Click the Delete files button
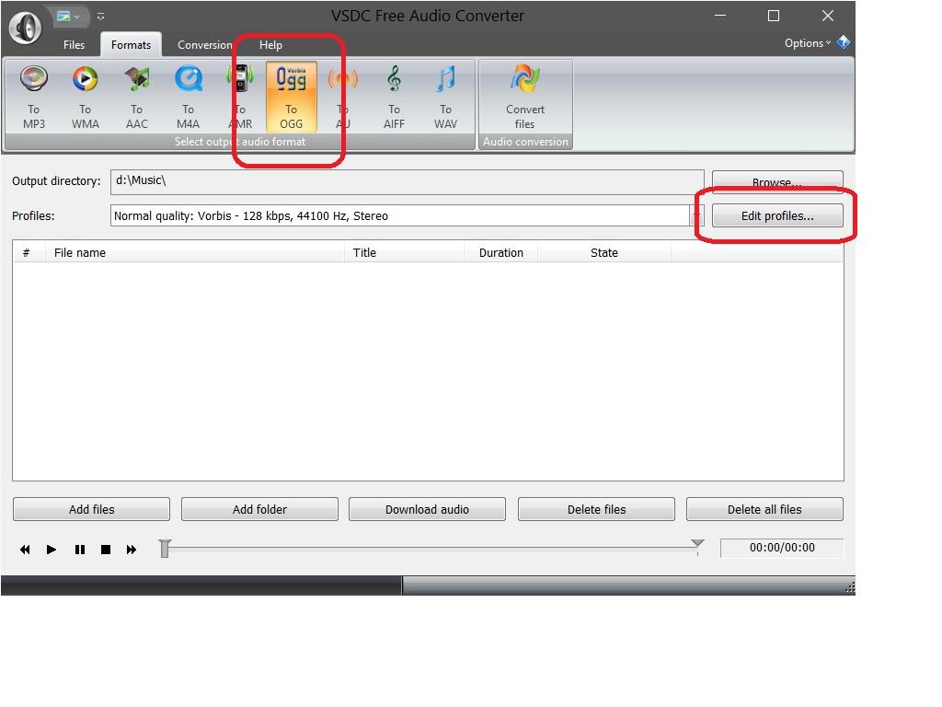The image size is (942, 707). click(x=596, y=509)
